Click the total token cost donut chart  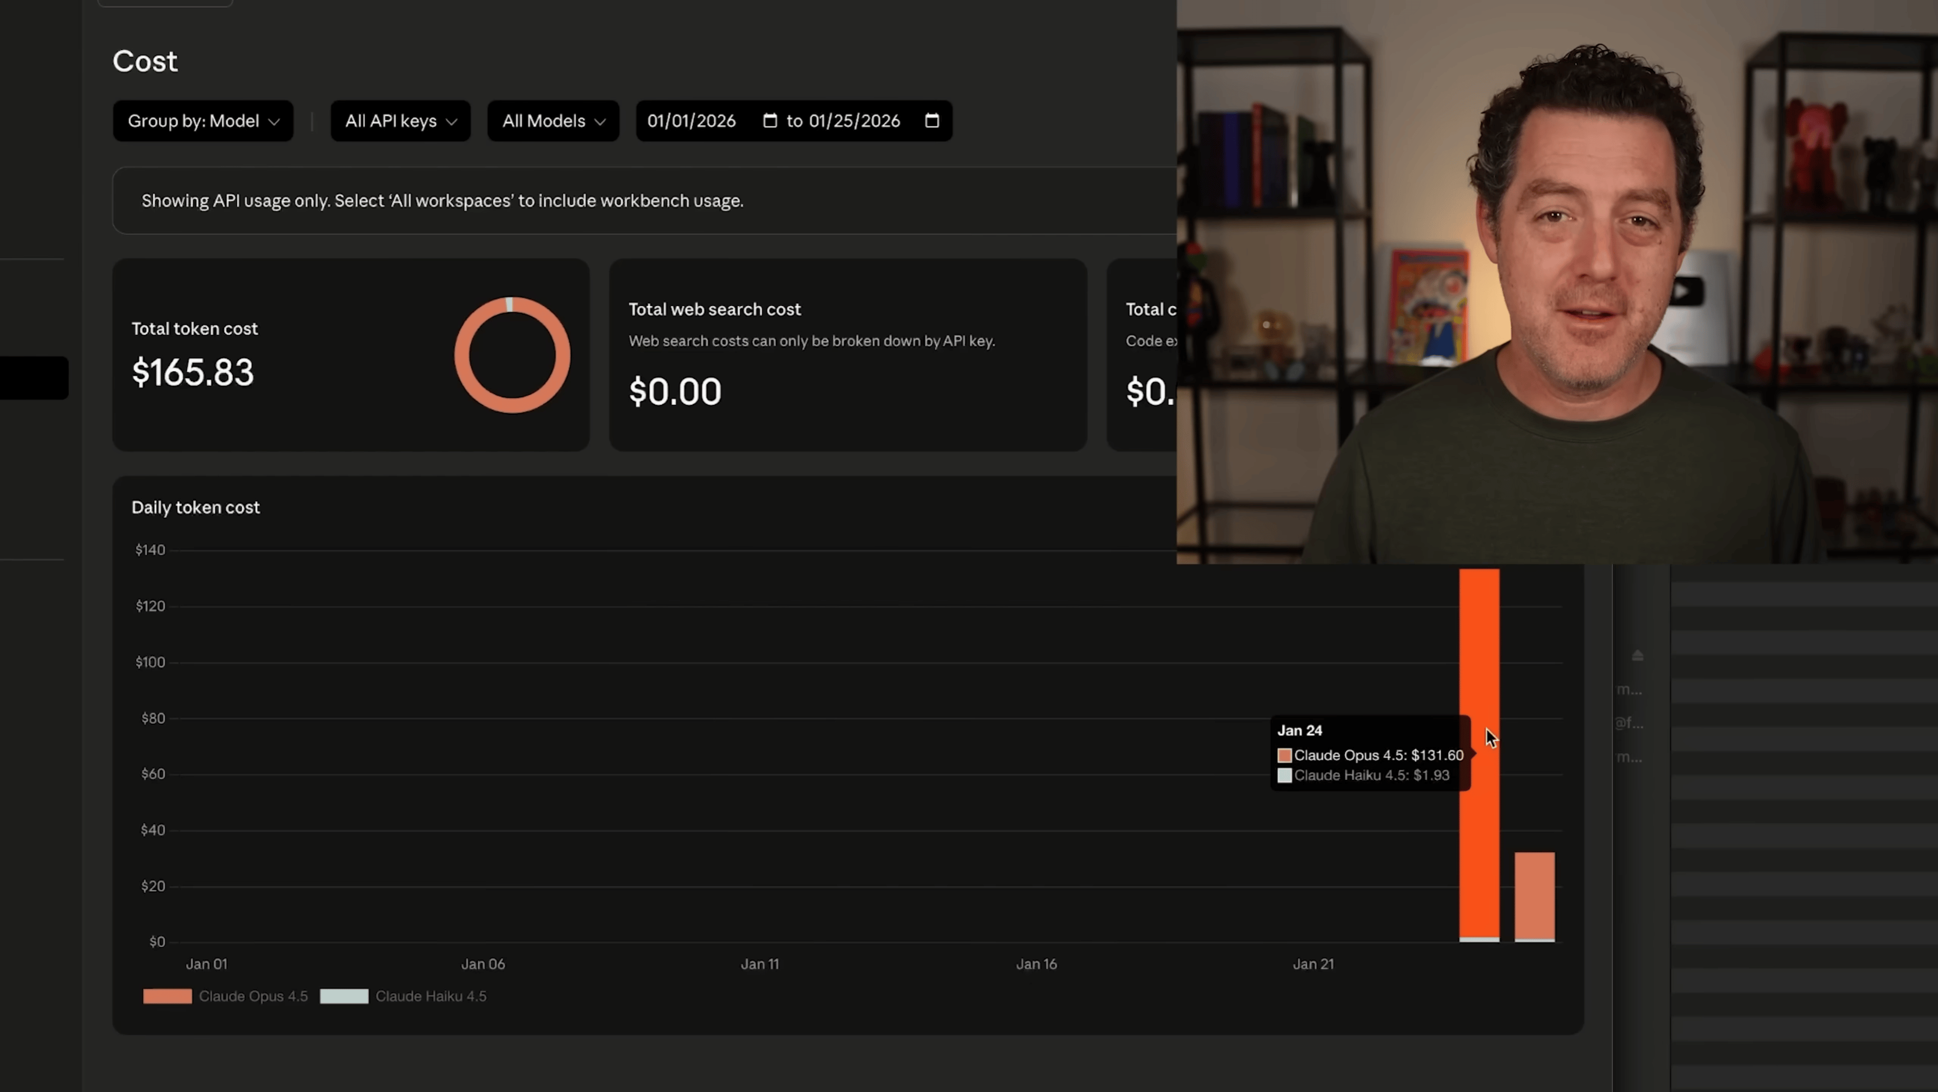coord(511,355)
